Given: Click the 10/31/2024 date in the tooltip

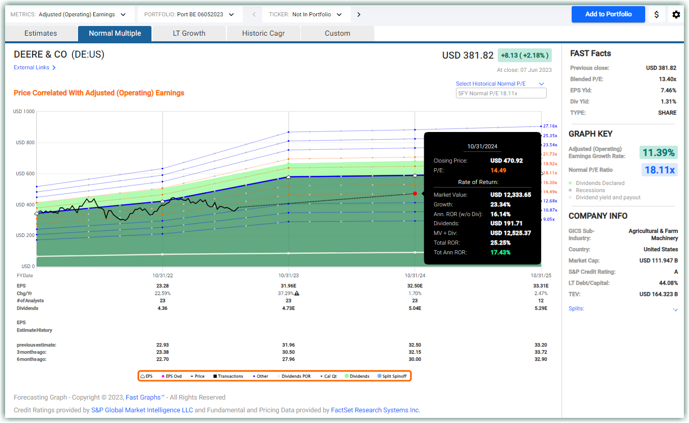Looking at the screenshot, I should 482,146.
